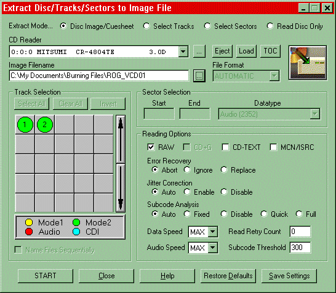Select green track 1 circle
Image resolution: width=336 pixels, height=293 pixels.
pos(25,125)
